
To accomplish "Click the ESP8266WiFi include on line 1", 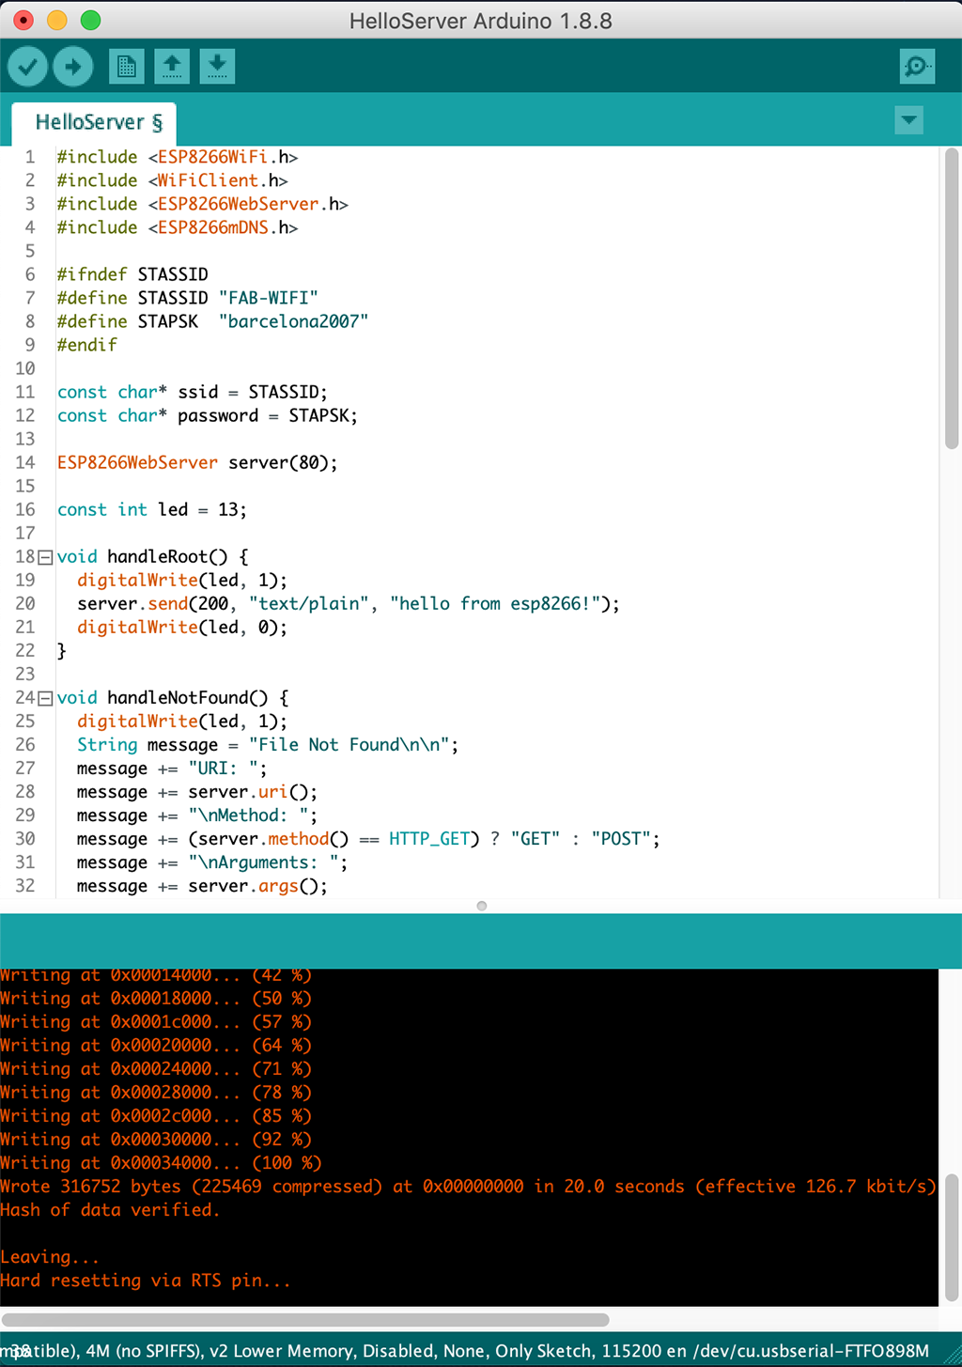I will coord(178,157).
